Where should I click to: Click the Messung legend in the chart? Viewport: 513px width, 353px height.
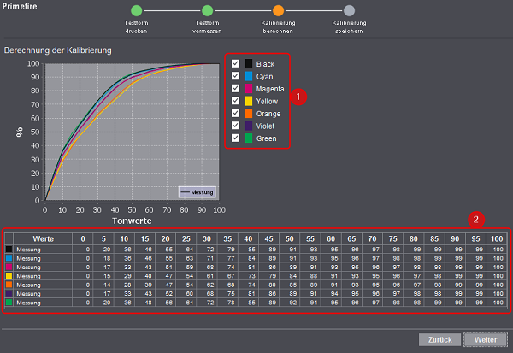click(198, 192)
